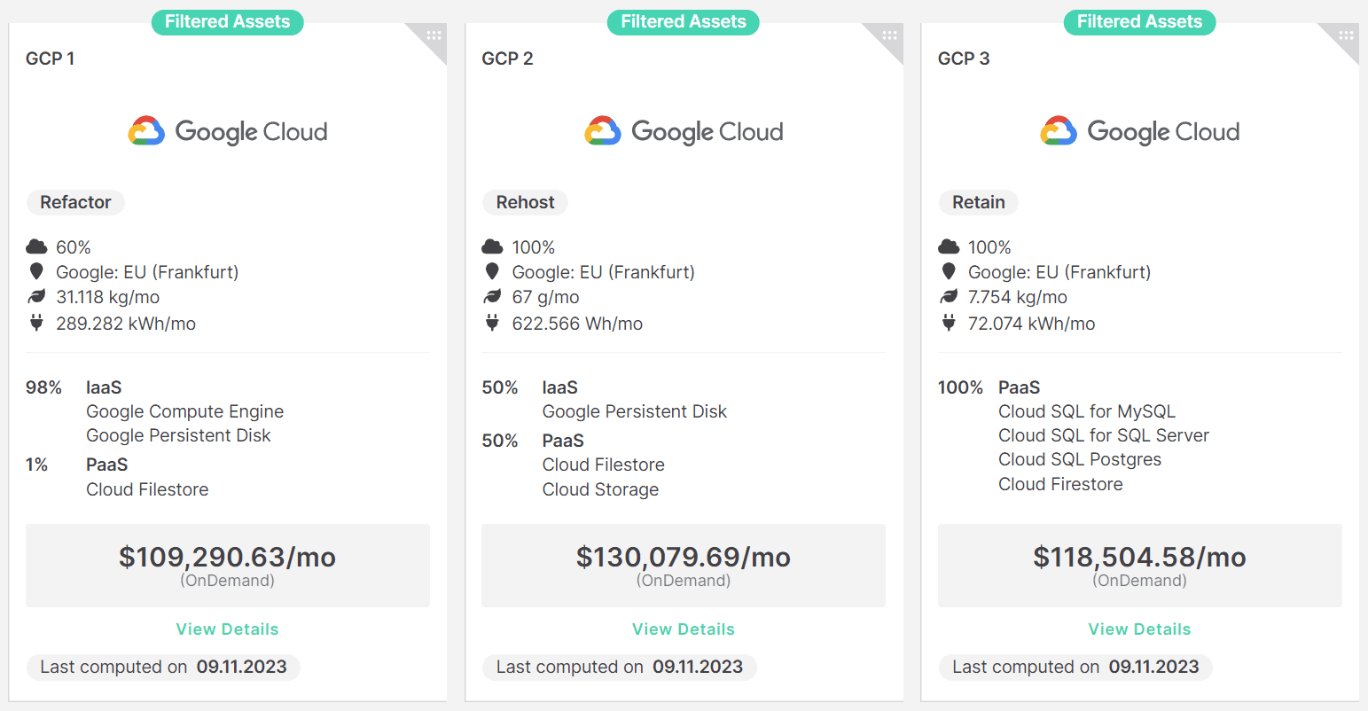Viewport: 1368px width, 711px height.
Task: Click the $130,079.69/mo price box
Action: (683, 565)
